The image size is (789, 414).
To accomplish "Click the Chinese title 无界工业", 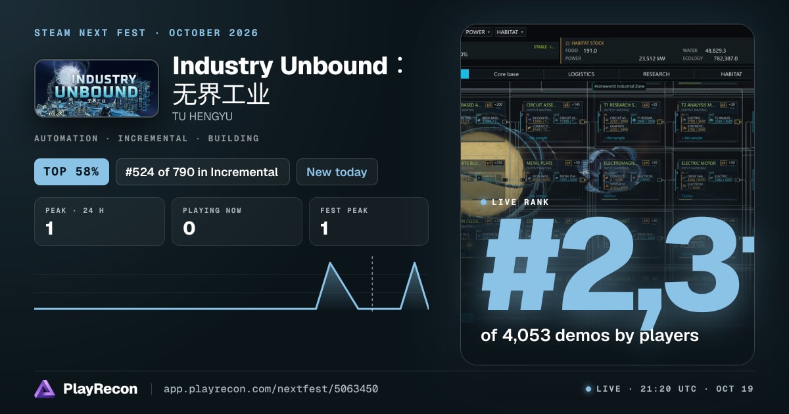I will (221, 95).
